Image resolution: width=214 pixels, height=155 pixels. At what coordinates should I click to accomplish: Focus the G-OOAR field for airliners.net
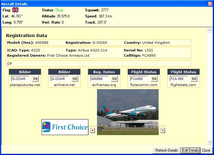(x=60, y=79)
